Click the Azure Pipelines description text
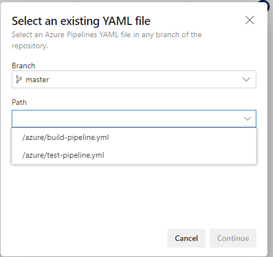Viewport: 273px width, 257px height. [107, 40]
